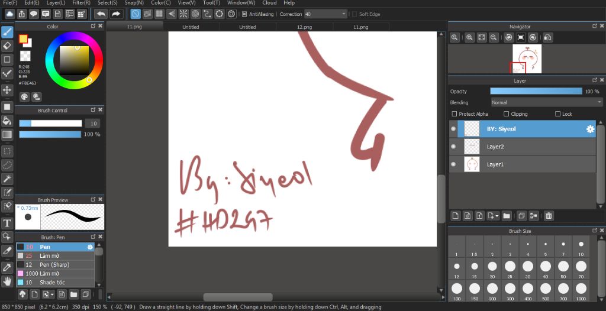Expand the add-layer type dropdown arrow
The image size is (606, 311).
[x=497, y=216]
